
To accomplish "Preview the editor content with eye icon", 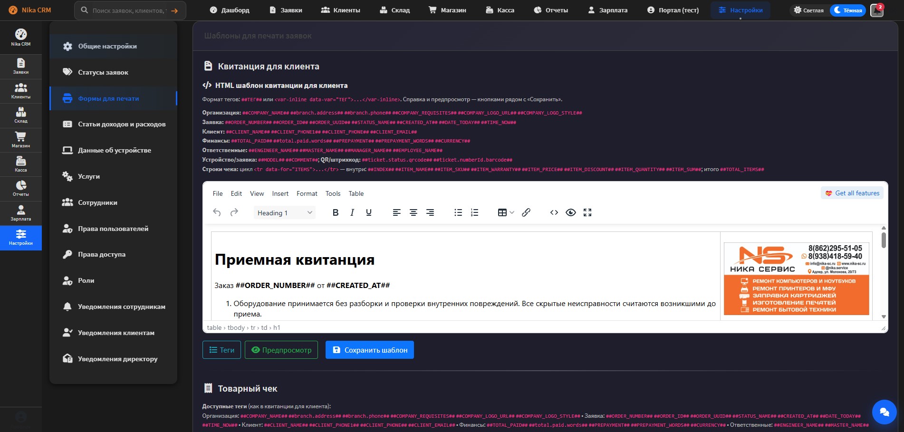I will coord(571,212).
